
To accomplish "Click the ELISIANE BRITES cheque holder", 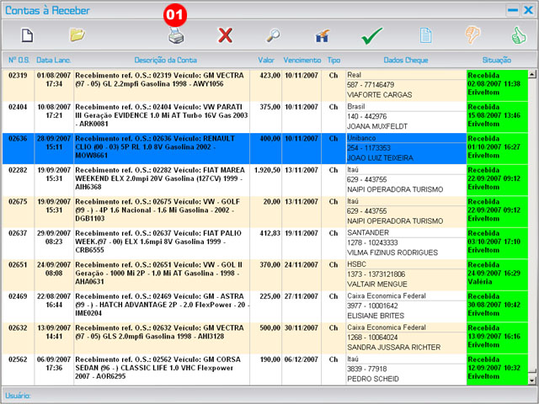I will [376, 316].
